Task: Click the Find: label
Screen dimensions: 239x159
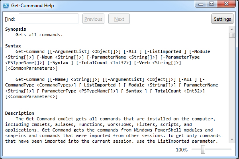Action: pyautogui.click(x=10, y=19)
